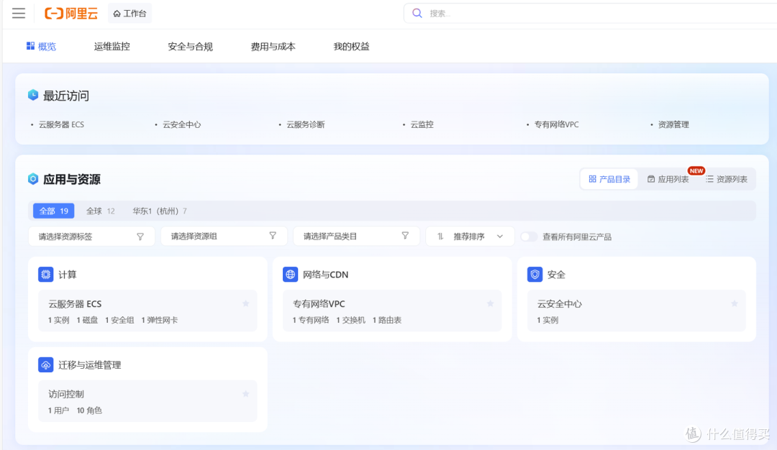Open the 访问控制 product card title
This screenshot has width=777, height=450.
click(x=66, y=394)
